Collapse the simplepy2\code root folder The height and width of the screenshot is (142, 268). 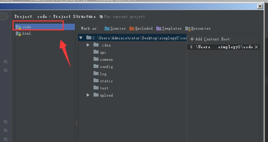81,38
